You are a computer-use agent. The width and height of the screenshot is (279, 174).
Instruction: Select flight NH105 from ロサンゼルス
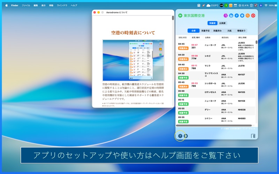pyautogui.click(x=216, y=93)
